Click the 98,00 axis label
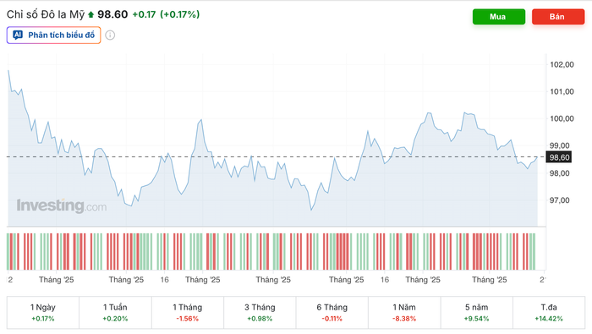592x334 pixels. pyautogui.click(x=560, y=173)
